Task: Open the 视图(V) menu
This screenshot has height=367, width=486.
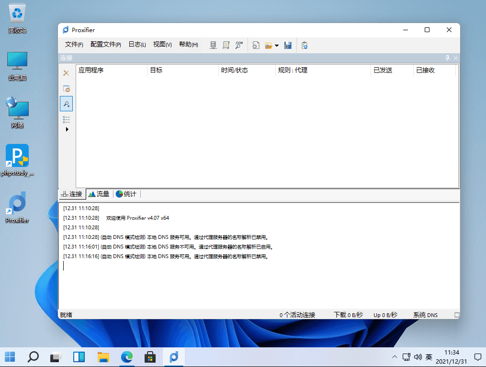Action: (162, 45)
